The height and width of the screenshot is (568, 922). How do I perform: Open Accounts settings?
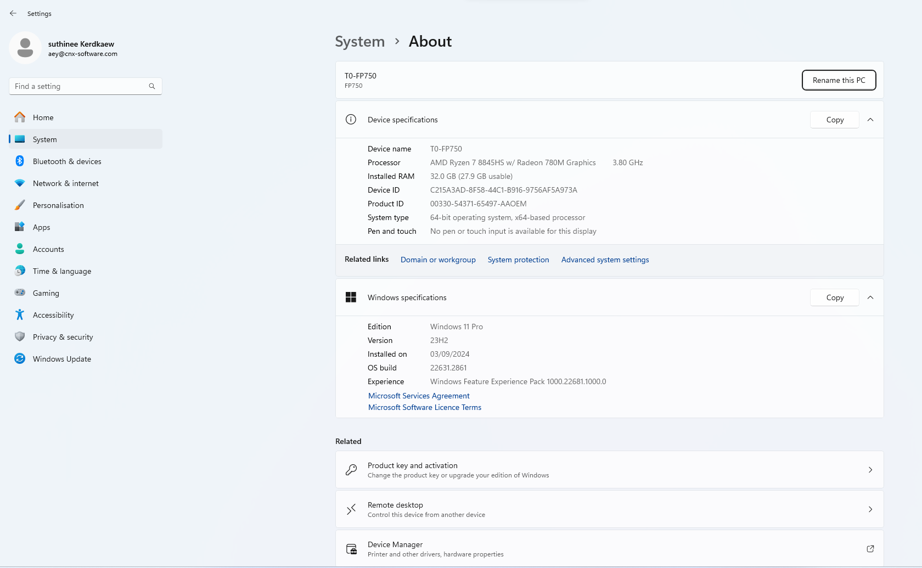click(86, 249)
